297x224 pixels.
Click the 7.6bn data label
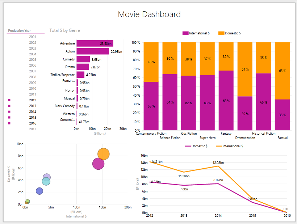point(184,189)
